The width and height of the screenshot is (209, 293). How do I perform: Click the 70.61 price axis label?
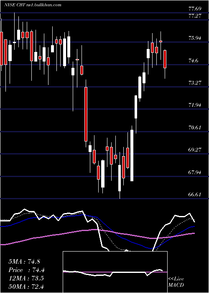[195, 128]
